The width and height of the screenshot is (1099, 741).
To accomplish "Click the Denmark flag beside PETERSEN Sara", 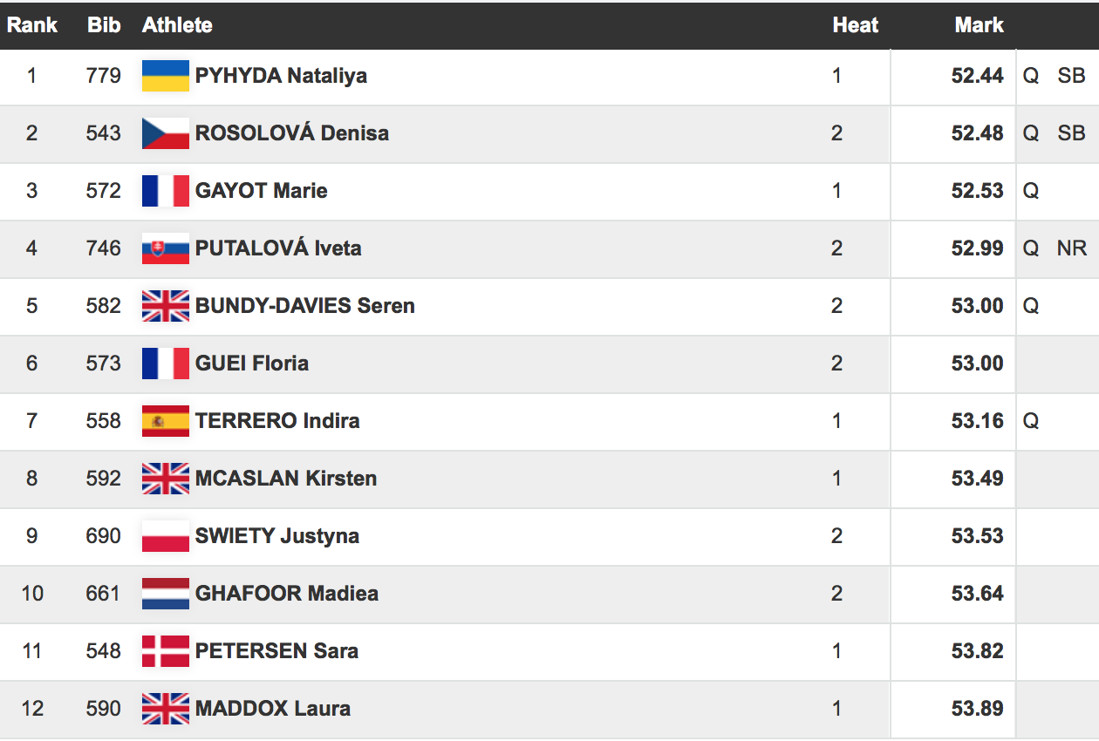I will [x=166, y=651].
